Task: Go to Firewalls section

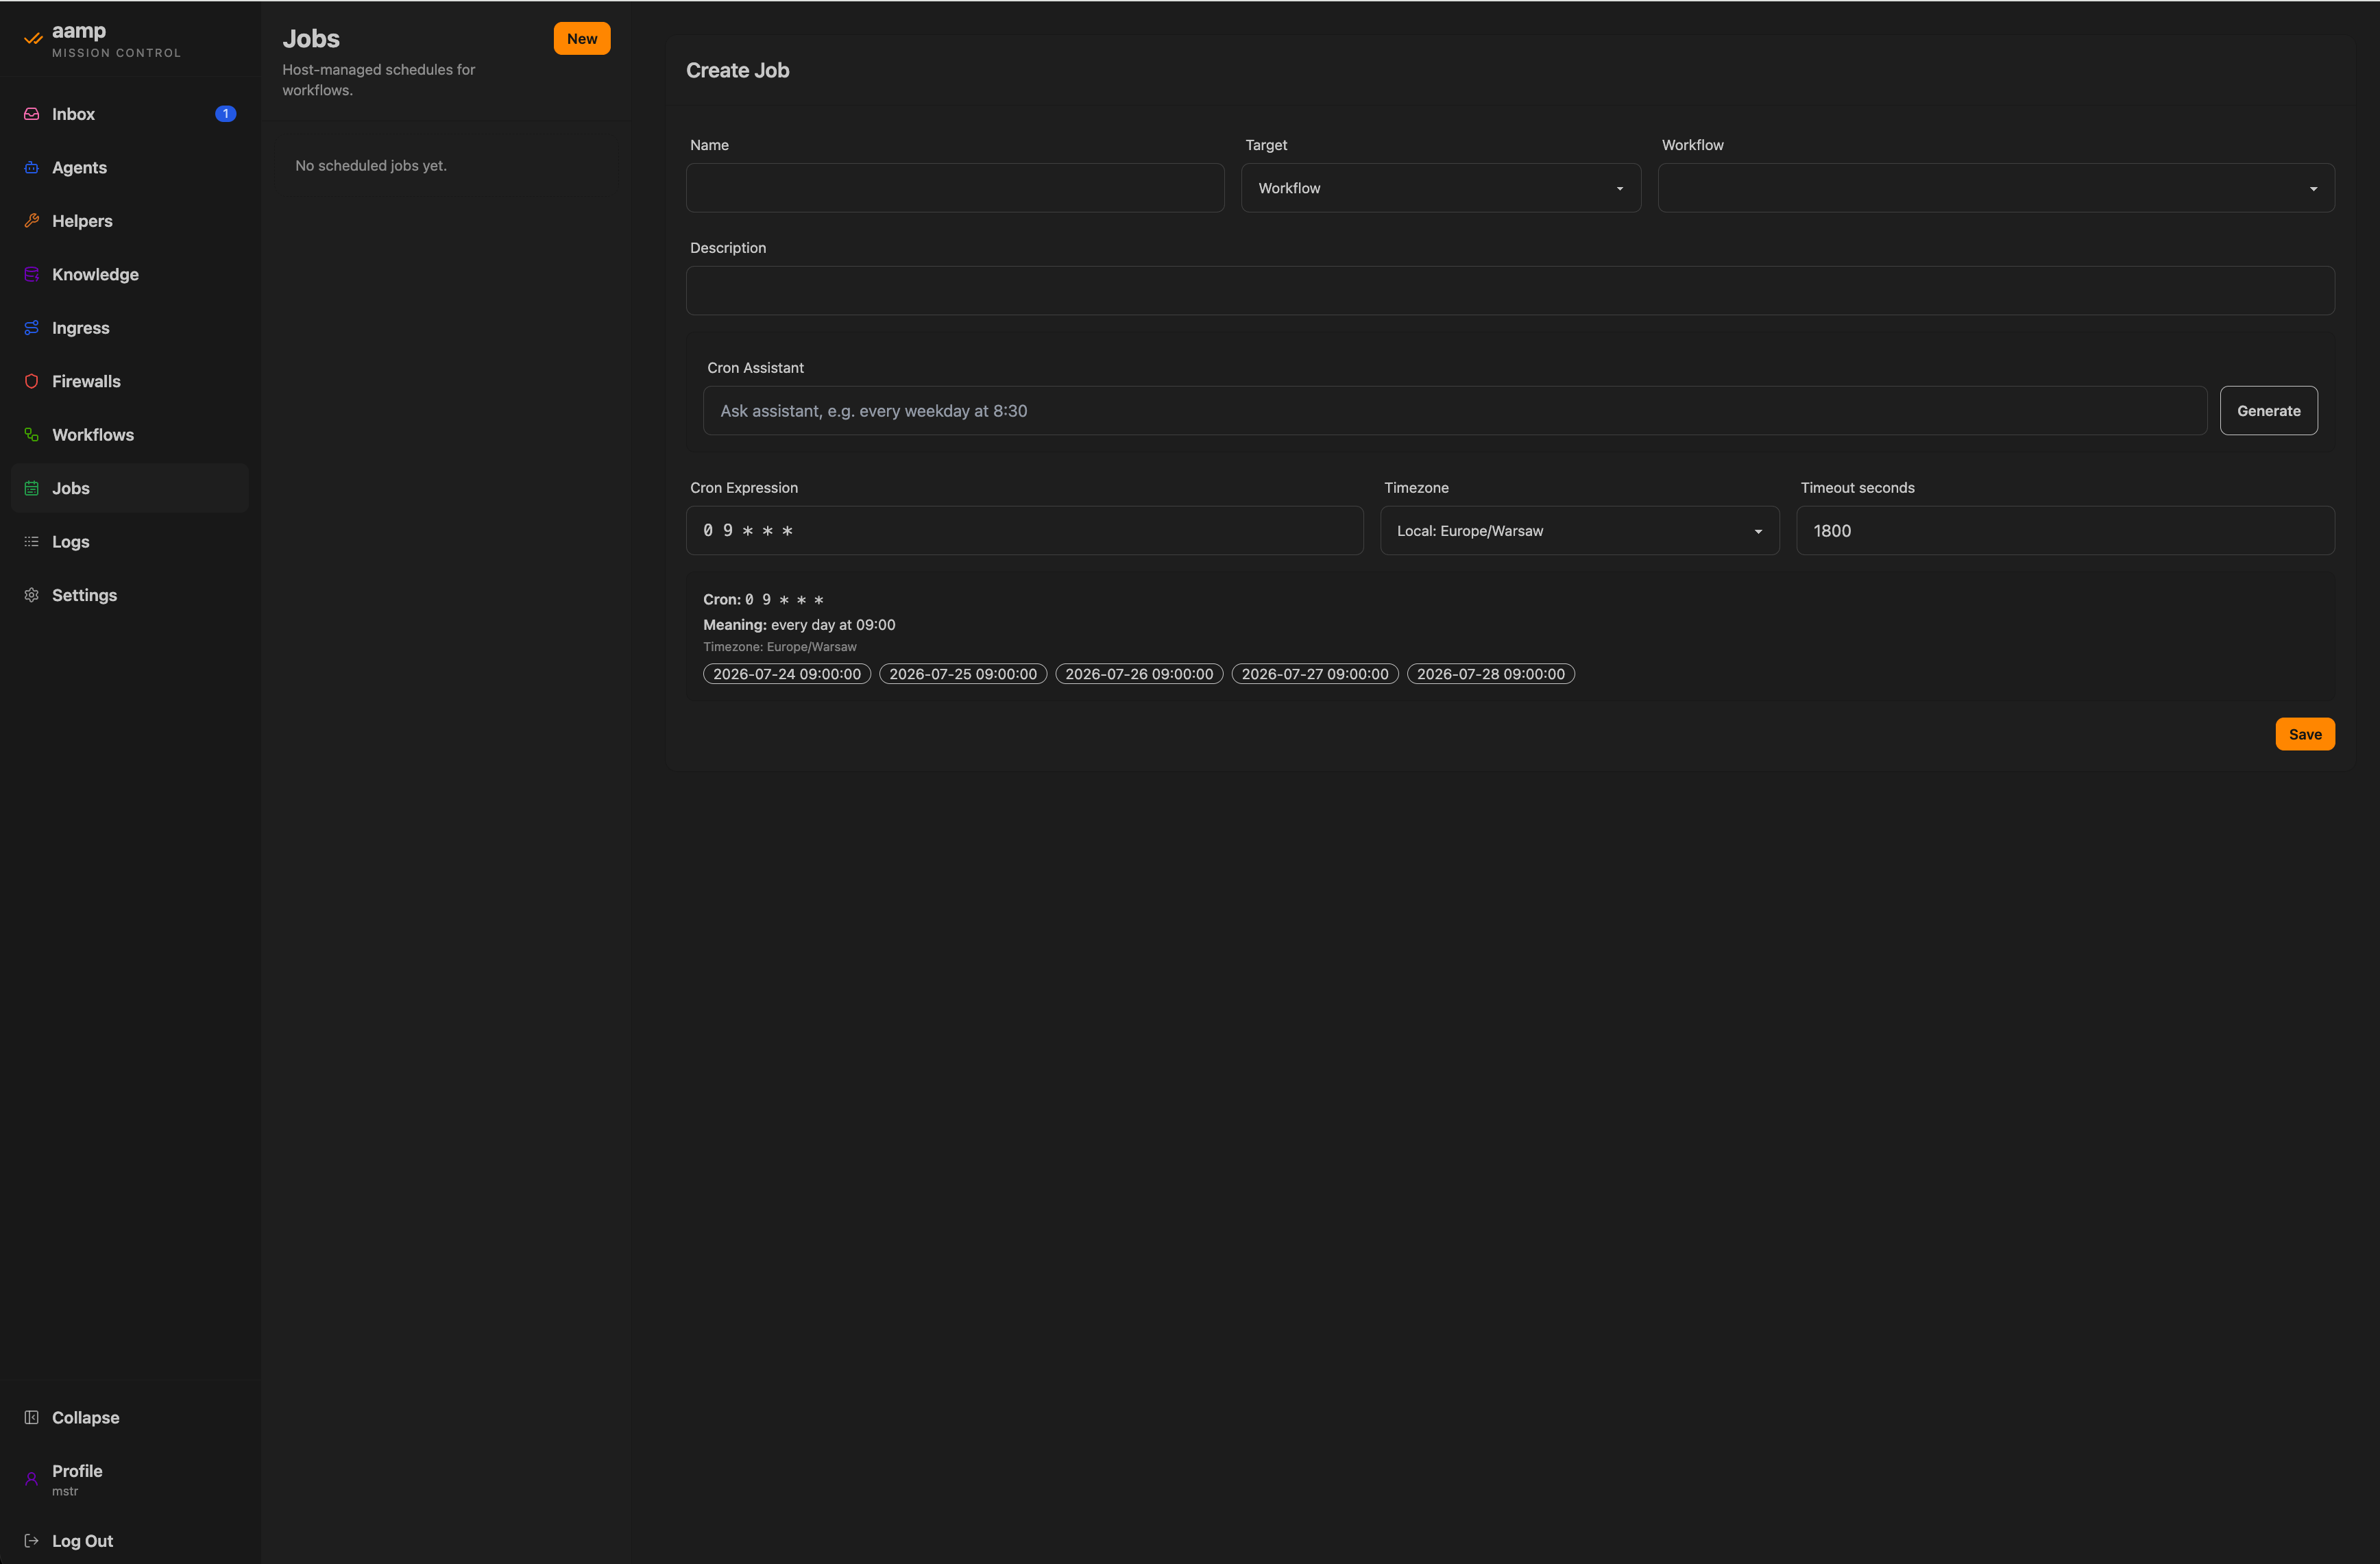Action: point(130,381)
